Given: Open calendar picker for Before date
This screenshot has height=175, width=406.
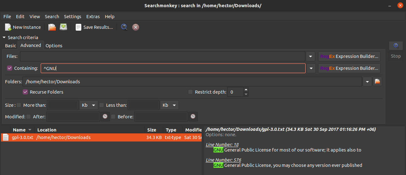Looking at the screenshot, I should pyautogui.click(x=193, y=116).
